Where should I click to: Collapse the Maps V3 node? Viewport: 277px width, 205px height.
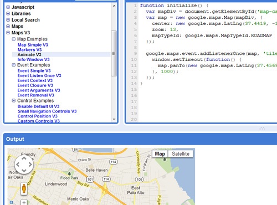8,33
